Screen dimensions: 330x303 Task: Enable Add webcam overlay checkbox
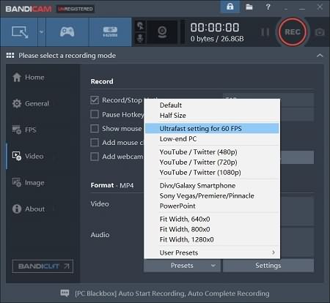[x=95, y=157]
